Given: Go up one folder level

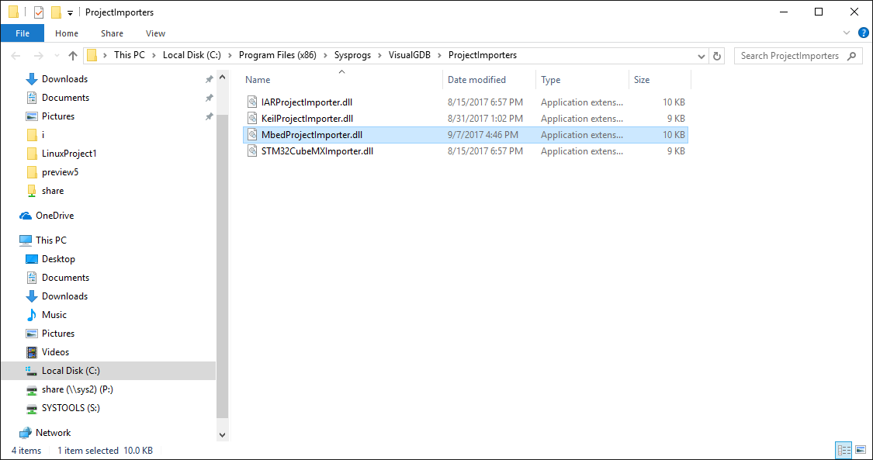Looking at the screenshot, I should coord(72,56).
